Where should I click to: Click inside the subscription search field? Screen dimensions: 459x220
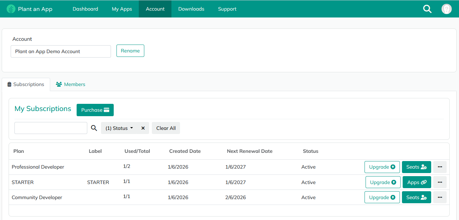51,128
